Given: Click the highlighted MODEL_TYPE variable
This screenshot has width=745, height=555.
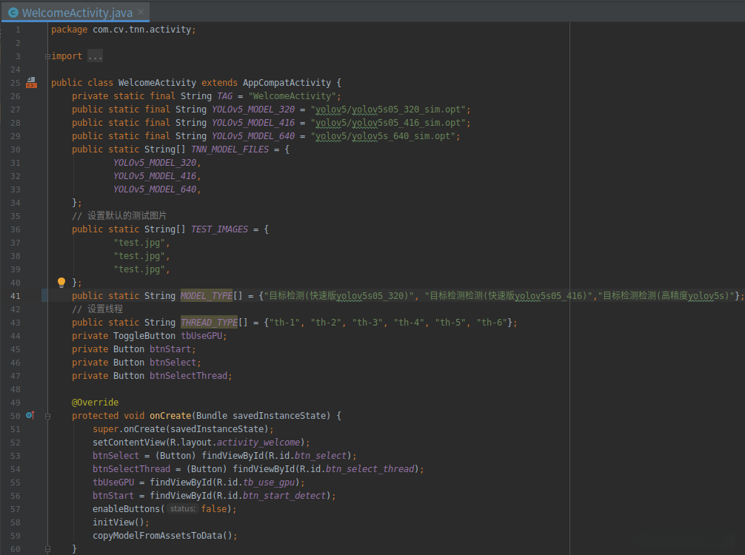Looking at the screenshot, I should tap(207, 296).
